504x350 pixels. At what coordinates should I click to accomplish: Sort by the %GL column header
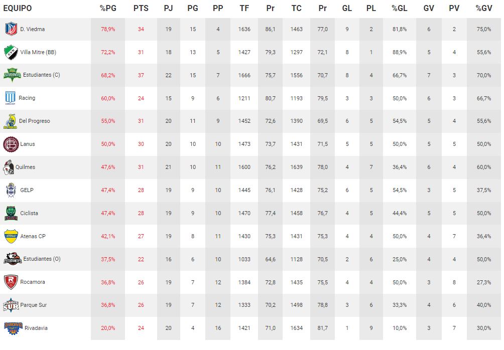[400, 9]
